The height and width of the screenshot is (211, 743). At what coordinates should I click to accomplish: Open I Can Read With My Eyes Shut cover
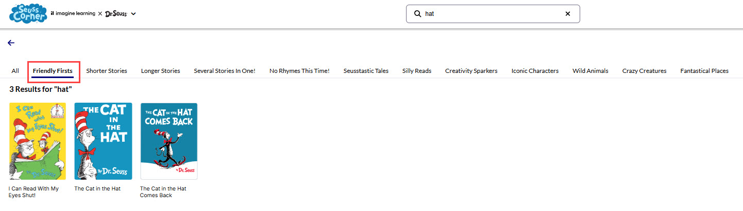click(37, 141)
